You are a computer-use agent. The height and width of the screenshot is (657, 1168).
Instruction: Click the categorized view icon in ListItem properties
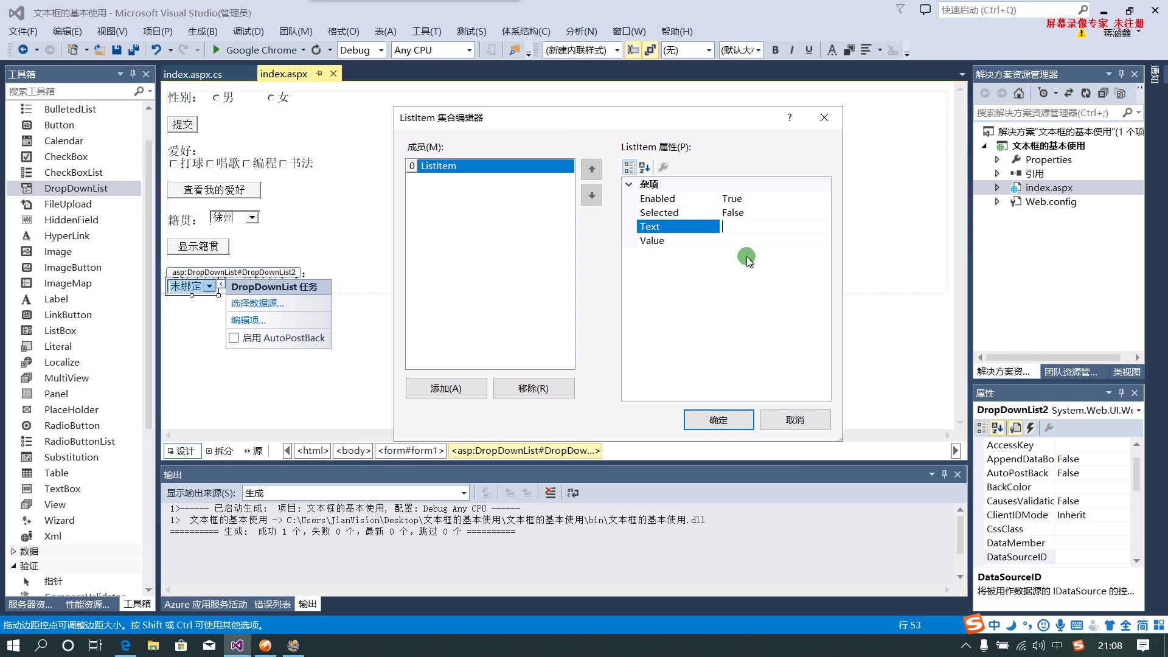pos(629,167)
